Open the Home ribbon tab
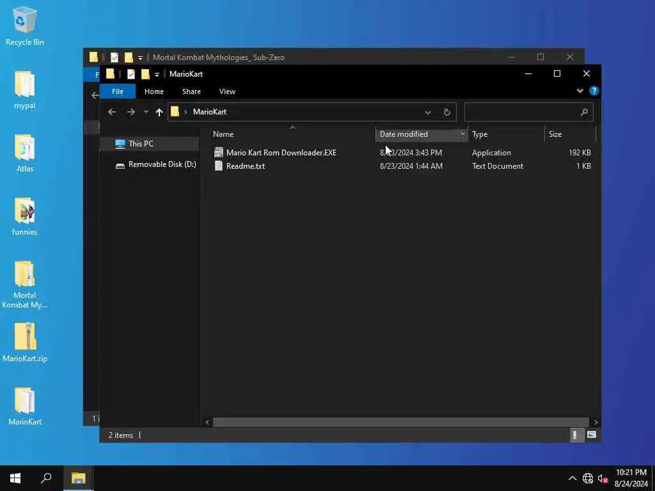This screenshot has height=491, width=655. 154,91
